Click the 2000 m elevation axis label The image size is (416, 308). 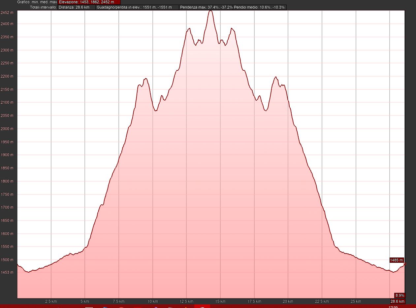7,129
